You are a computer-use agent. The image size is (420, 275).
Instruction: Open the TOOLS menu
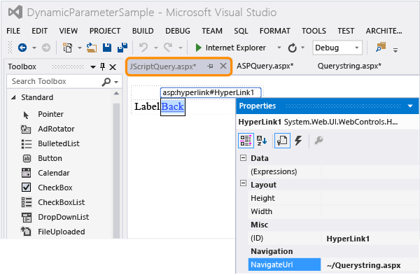[314, 31]
